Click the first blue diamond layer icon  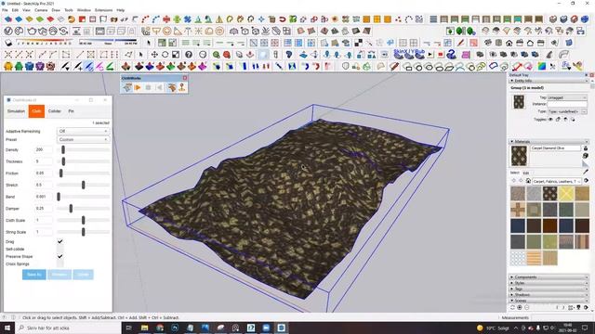[8, 19]
